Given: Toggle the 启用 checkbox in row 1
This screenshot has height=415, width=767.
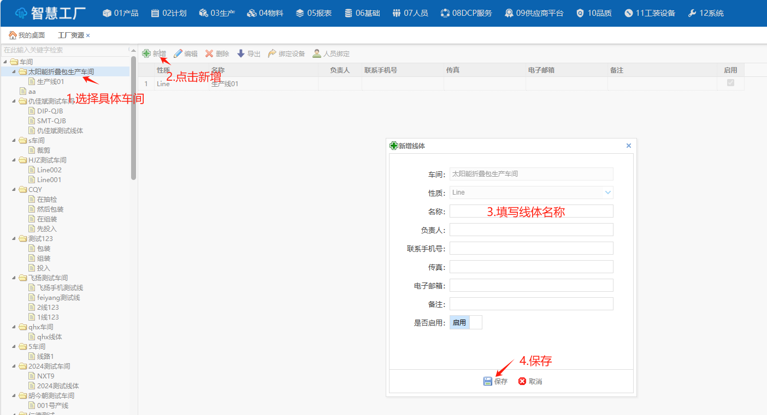Looking at the screenshot, I should pyautogui.click(x=730, y=83).
